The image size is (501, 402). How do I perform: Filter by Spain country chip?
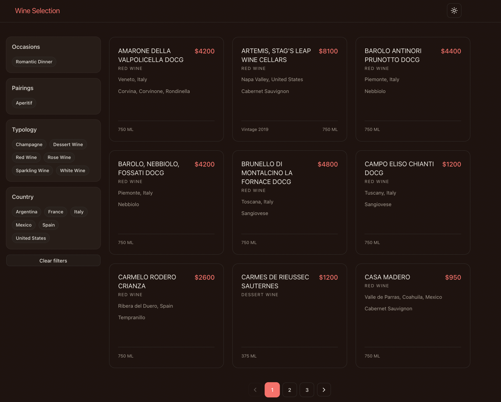[x=49, y=225]
